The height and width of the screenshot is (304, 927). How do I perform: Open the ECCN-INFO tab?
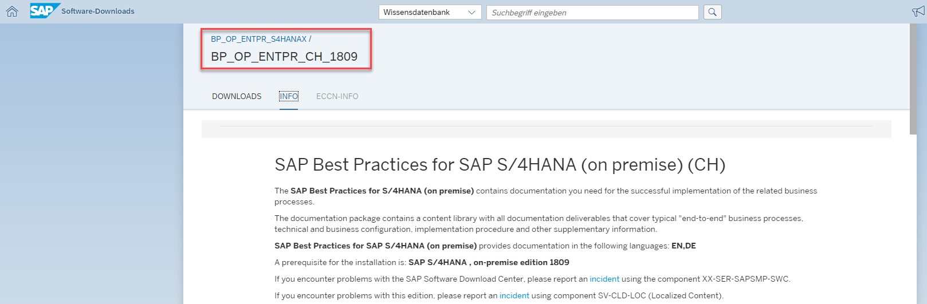point(337,96)
